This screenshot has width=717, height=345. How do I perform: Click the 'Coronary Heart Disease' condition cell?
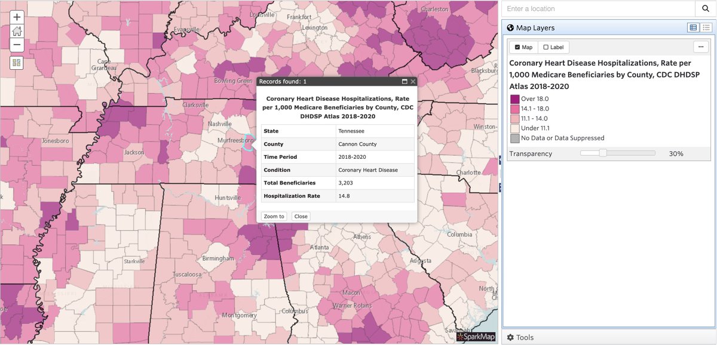click(375, 170)
